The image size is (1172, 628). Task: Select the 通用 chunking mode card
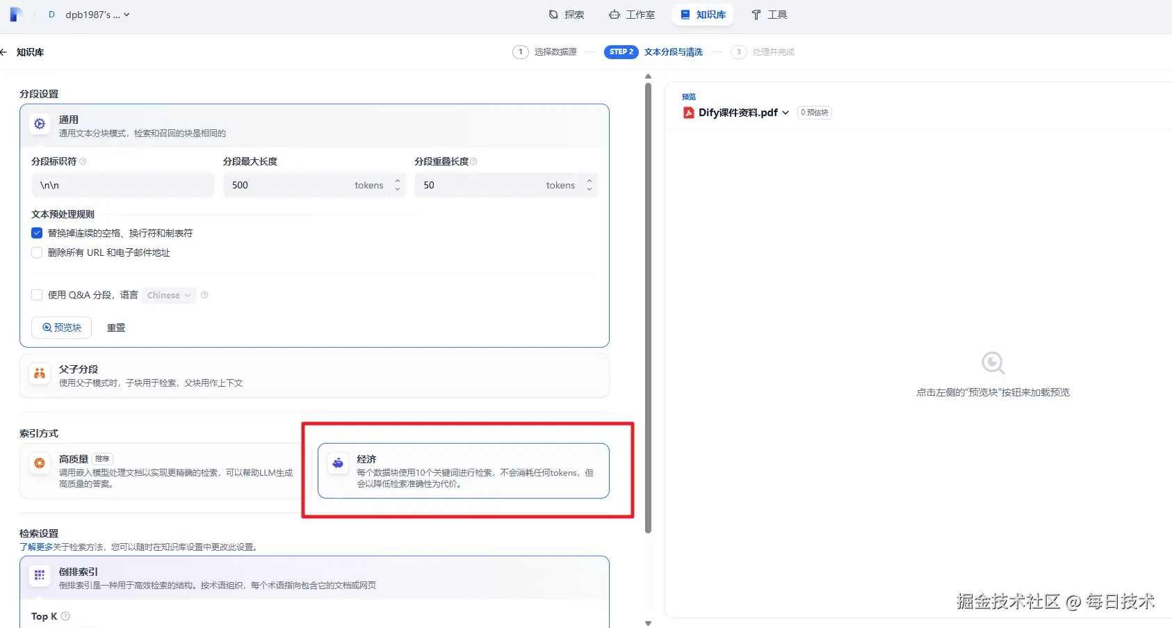[x=314, y=126]
